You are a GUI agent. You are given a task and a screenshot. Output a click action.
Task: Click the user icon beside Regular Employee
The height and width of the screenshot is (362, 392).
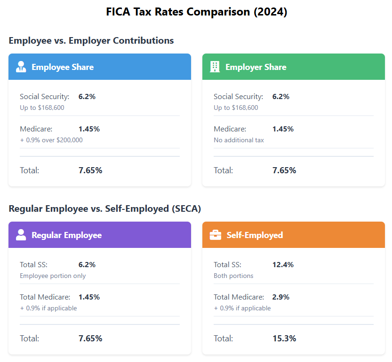click(21, 235)
